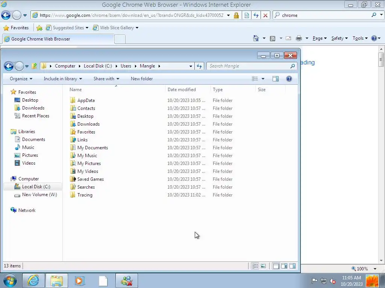Click New folder button
Image resolution: width=385 pixels, height=288 pixels.
142,79
